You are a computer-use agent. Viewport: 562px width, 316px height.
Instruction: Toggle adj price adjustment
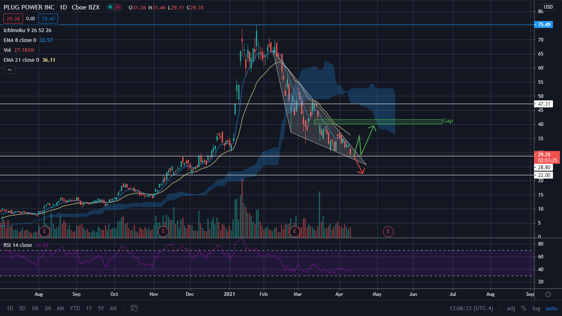point(511,308)
